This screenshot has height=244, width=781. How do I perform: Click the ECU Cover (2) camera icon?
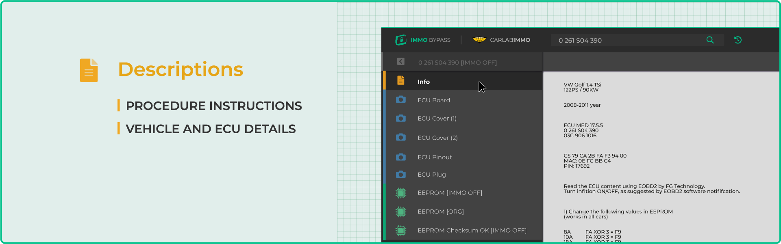click(400, 137)
